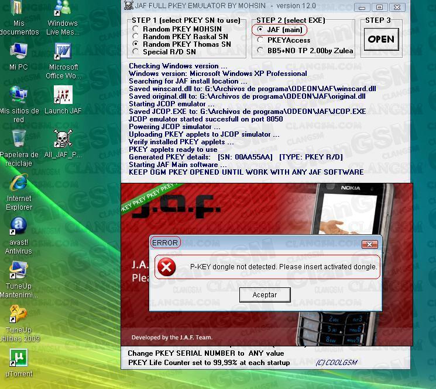Screen dimensions: 436x389
Task: Click the skull icon in emulator title bar
Action: pyautogui.click(x=129, y=5)
